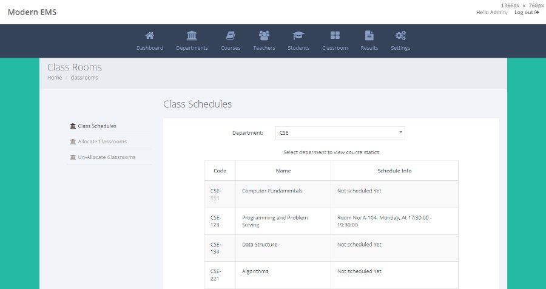Click the classrooms breadcrumb link

tap(84, 77)
